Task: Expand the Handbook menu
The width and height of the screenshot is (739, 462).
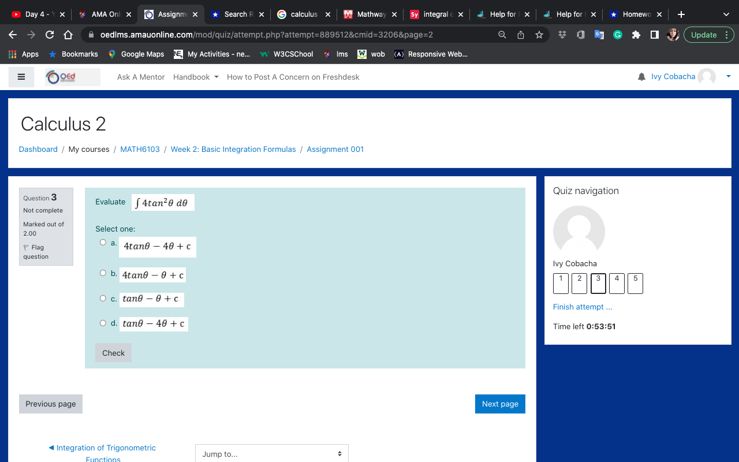Action: pyautogui.click(x=196, y=77)
